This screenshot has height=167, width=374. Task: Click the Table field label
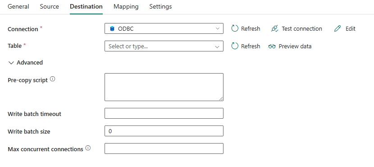point(14,46)
